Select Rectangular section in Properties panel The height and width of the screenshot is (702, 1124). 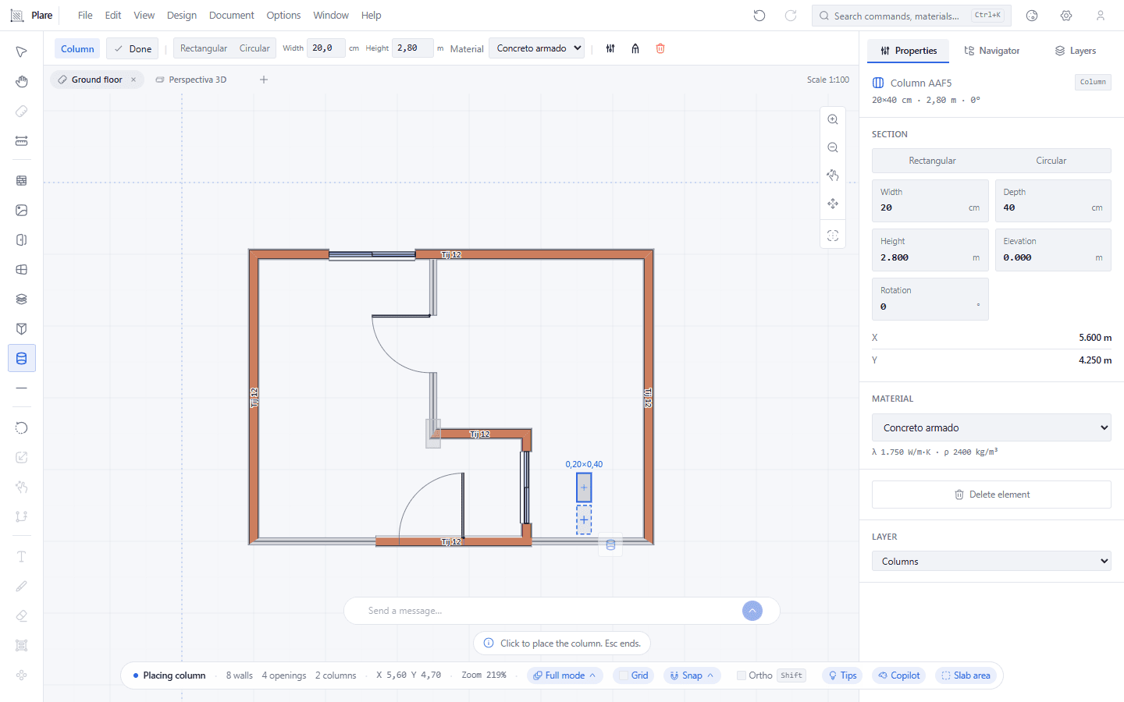(x=932, y=161)
